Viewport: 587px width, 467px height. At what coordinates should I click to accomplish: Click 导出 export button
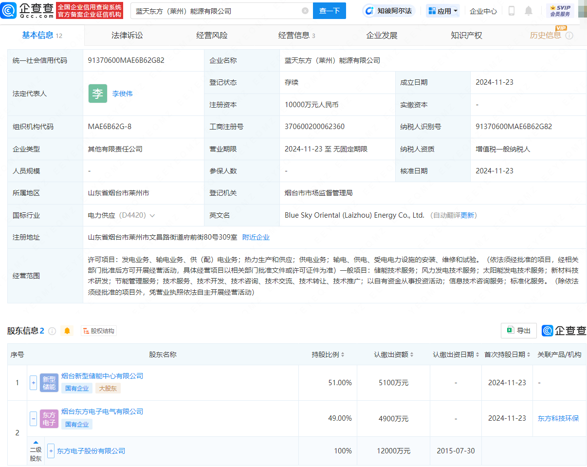tap(519, 331)
